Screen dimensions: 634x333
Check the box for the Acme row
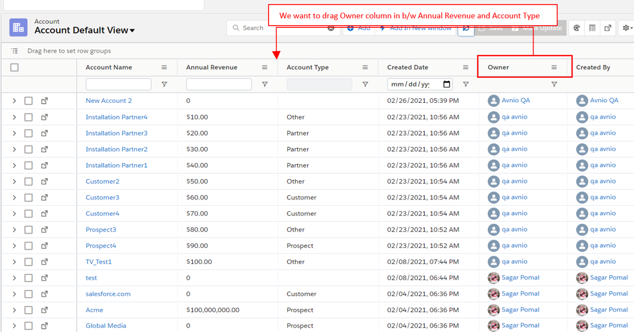(x=28, y=310)
